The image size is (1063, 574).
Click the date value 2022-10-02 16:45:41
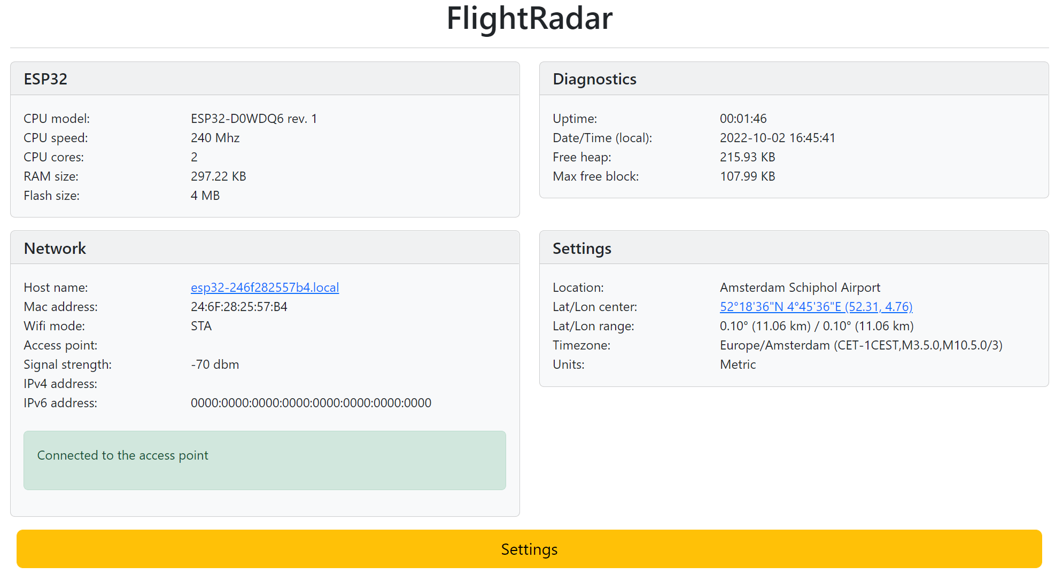778,138
